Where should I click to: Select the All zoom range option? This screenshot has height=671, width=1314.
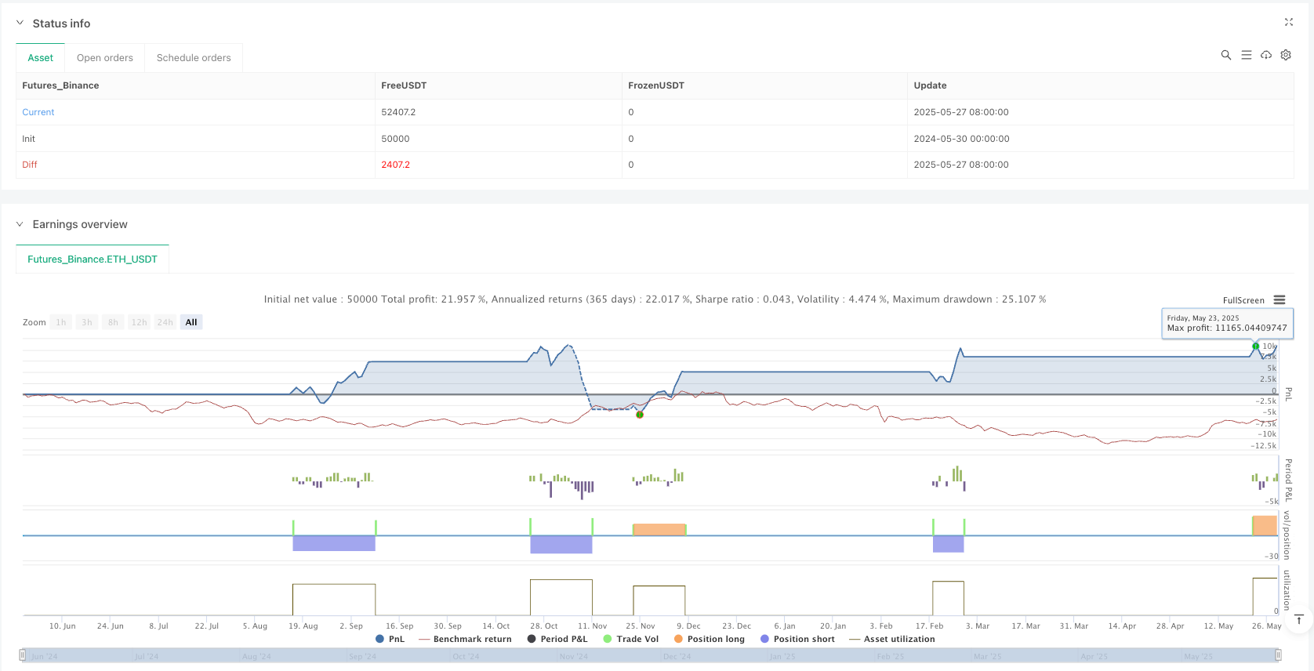click(x=191, y=322)
